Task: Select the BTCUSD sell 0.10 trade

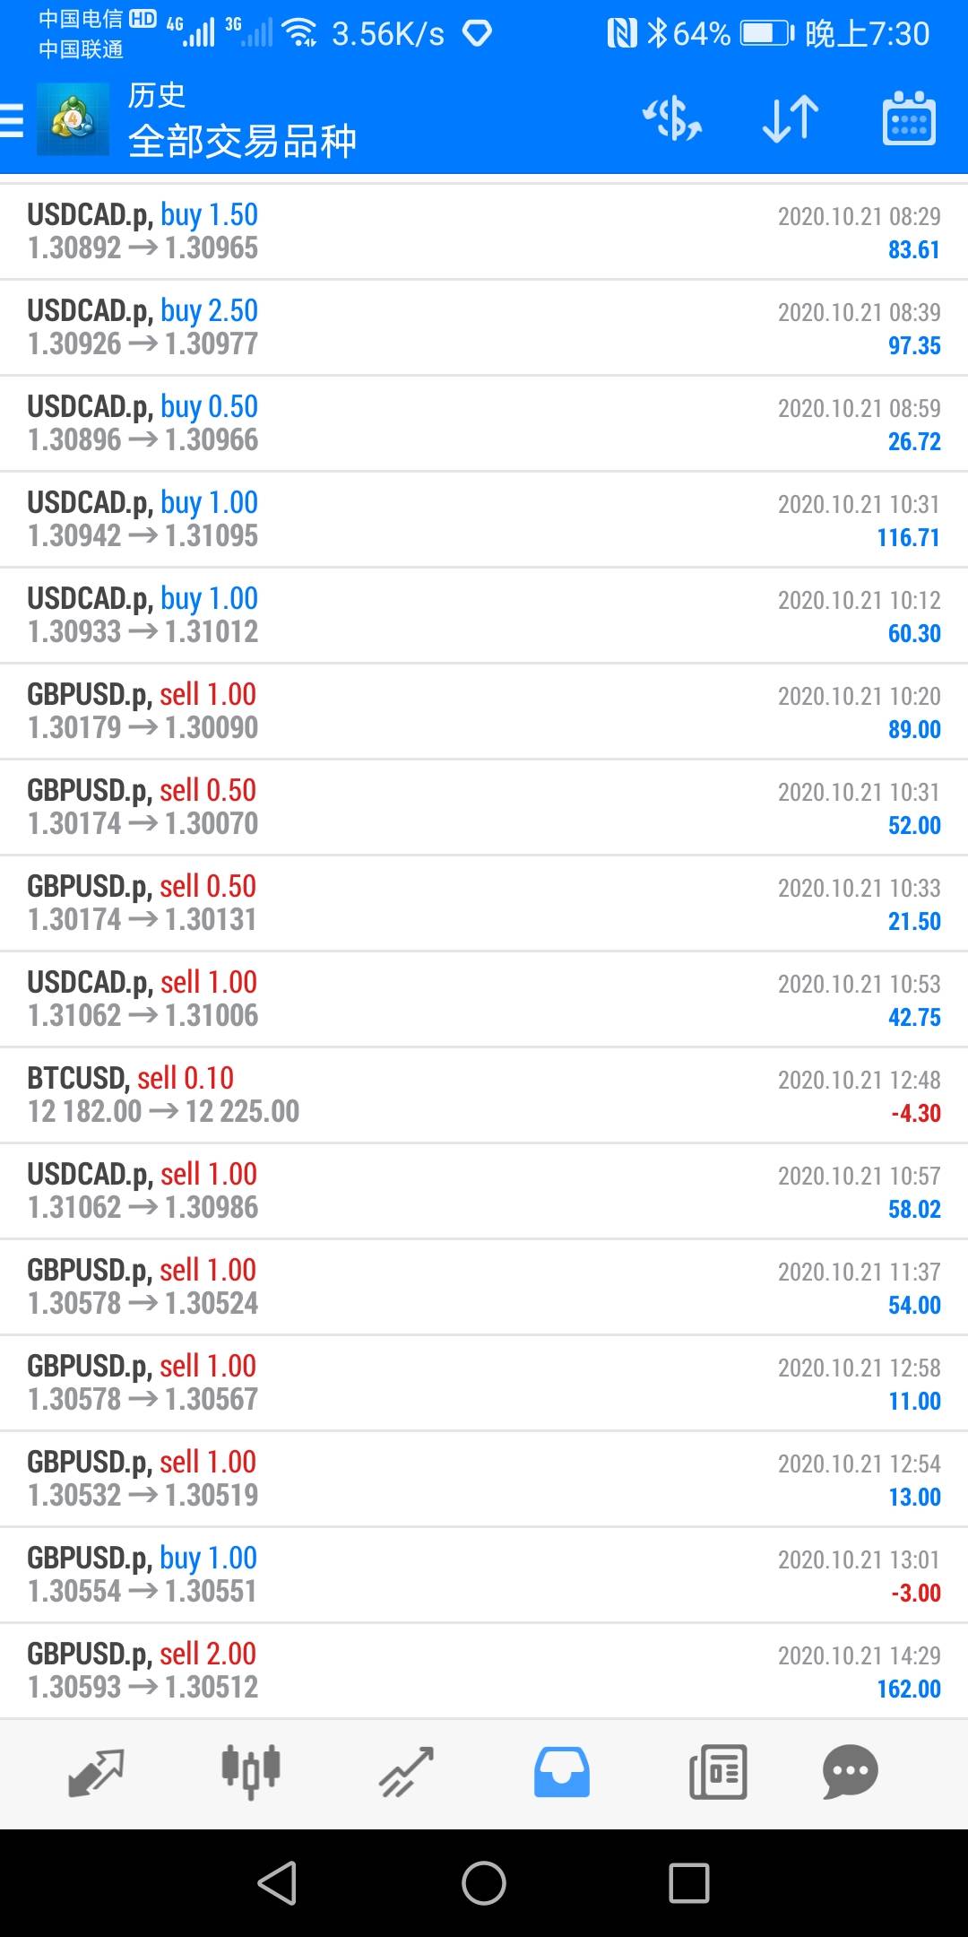Action: tap(484, 1095)
